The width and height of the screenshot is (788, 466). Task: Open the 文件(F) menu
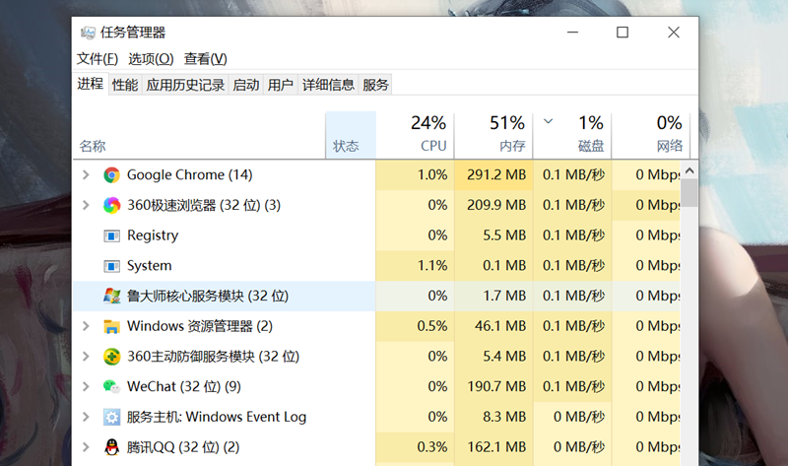pyautogui.click(x=98, y=59)
